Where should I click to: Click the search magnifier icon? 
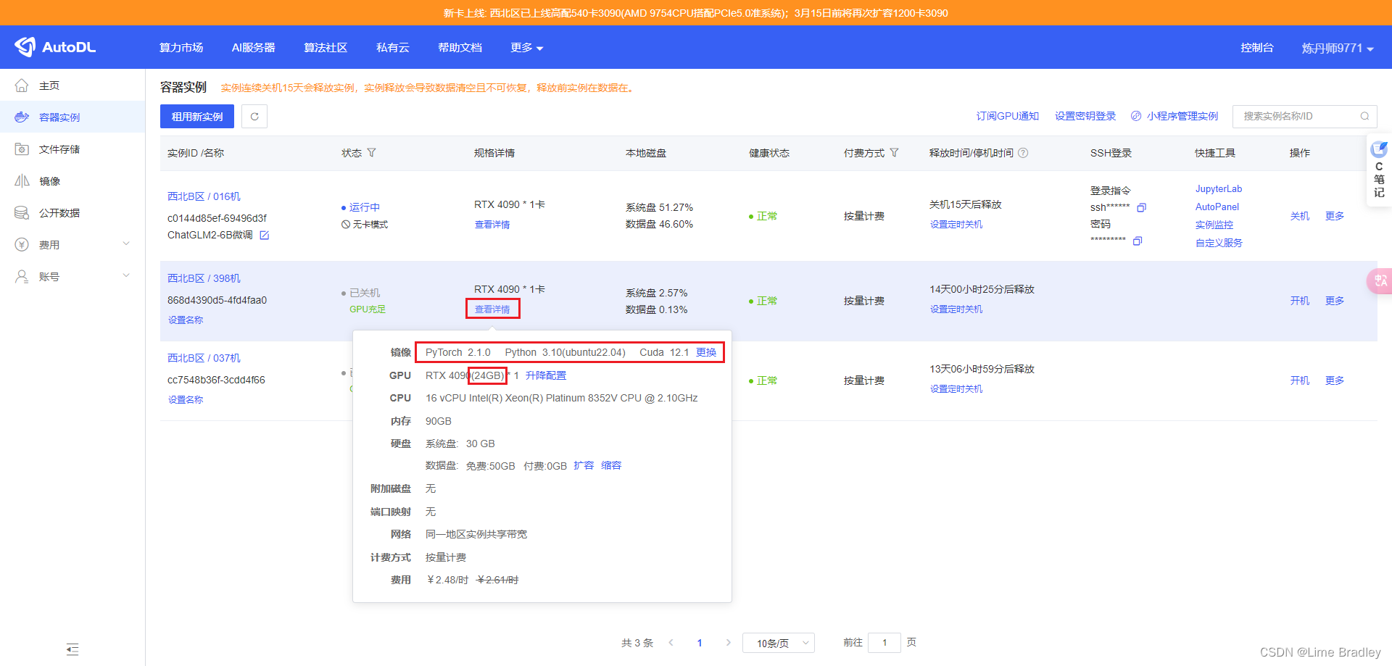tap(1364, 116)
